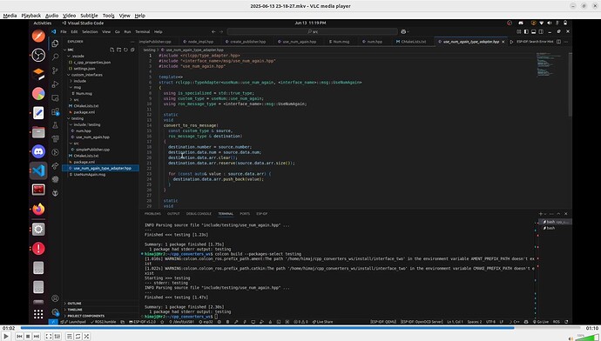Start playback with VLC play button
Viewport: 601px width, 341px height.
[6, 336]
